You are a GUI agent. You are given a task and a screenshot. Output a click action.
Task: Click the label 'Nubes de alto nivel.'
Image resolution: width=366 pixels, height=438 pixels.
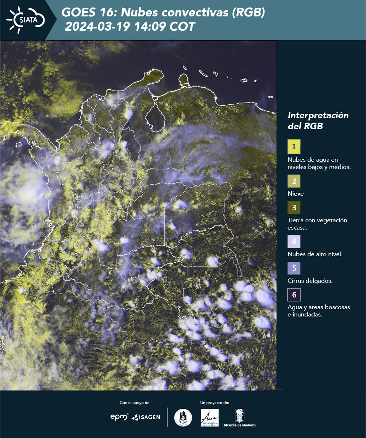315,254
